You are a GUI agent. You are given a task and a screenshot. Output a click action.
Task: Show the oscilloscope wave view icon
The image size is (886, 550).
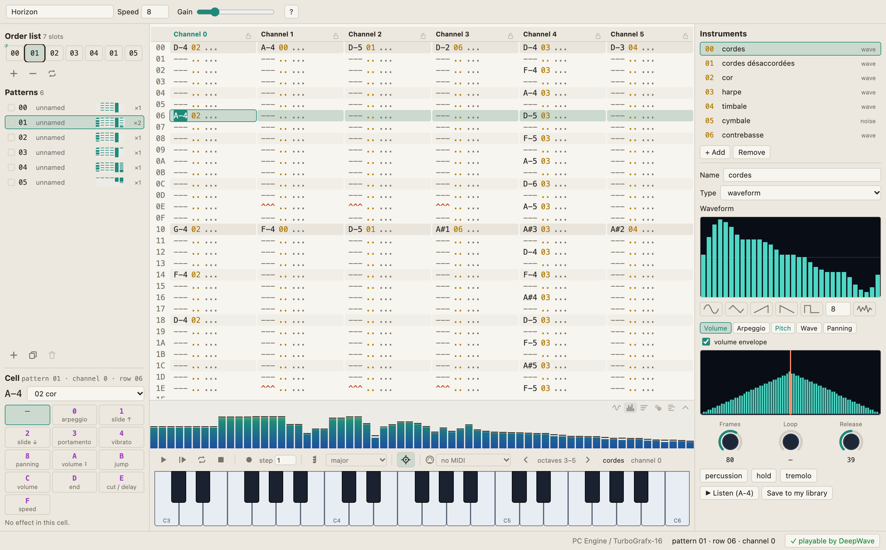(x=616, y=408)
